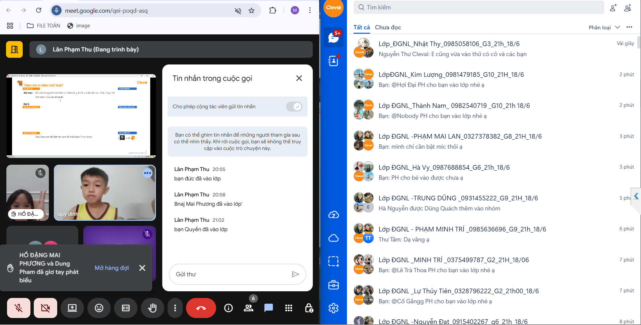The image size is (641, 325).
Task: Expand the Phân loại dropdown
Action: [604, 27]
